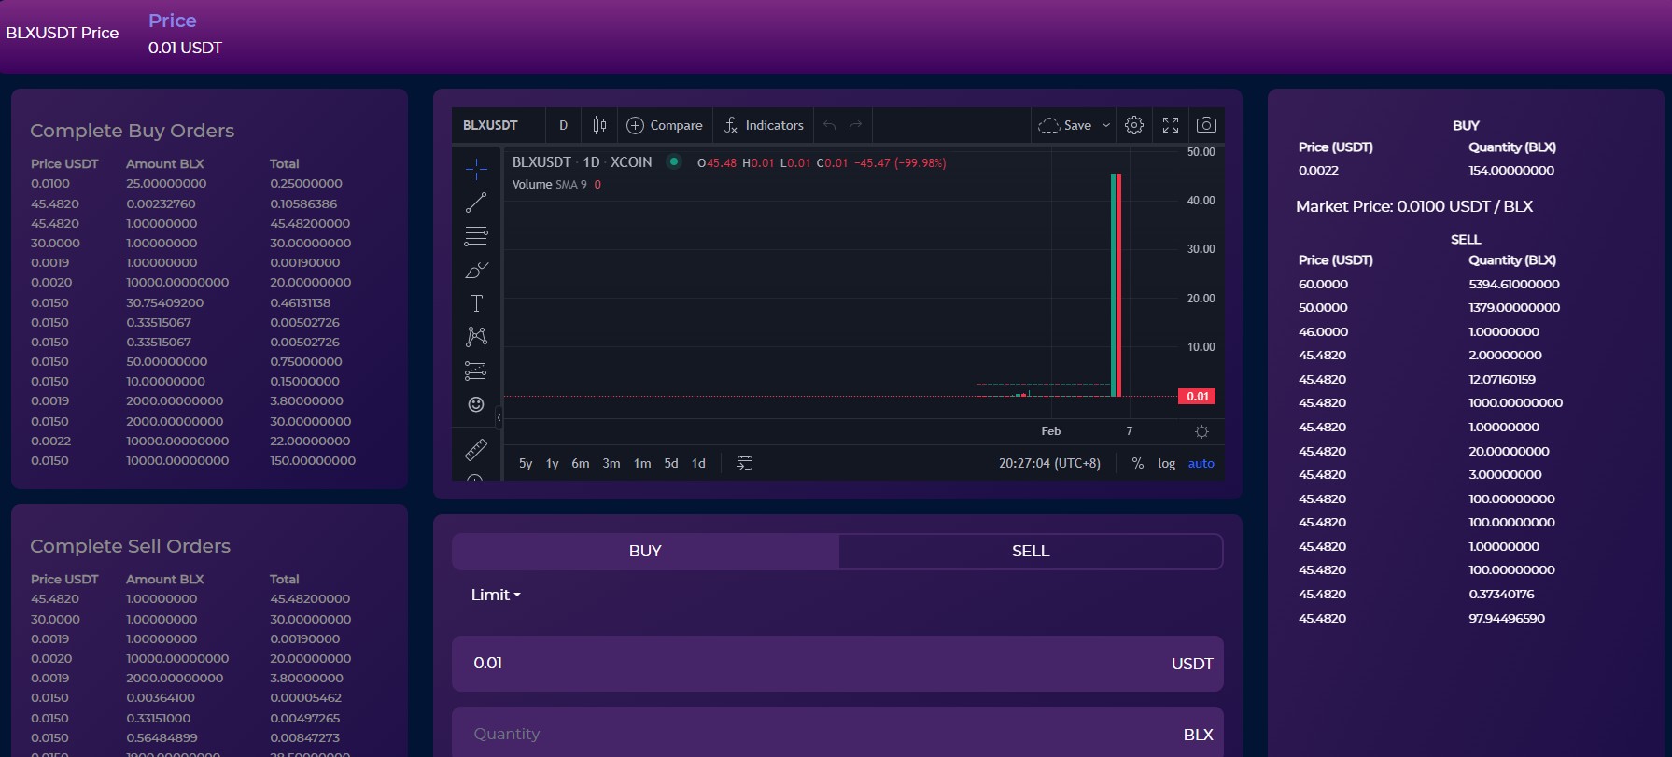Open the D interval selector

click(x=563, y=125)
